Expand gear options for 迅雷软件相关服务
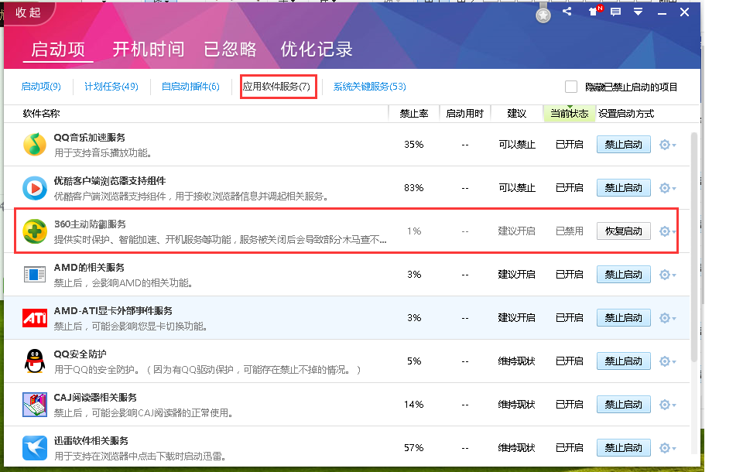Screen dimensions: 743x472 pos(667,448)
